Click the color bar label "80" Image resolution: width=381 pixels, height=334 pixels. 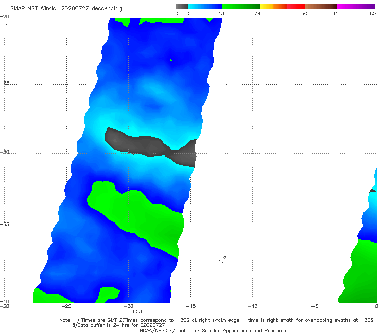(373, 13)
